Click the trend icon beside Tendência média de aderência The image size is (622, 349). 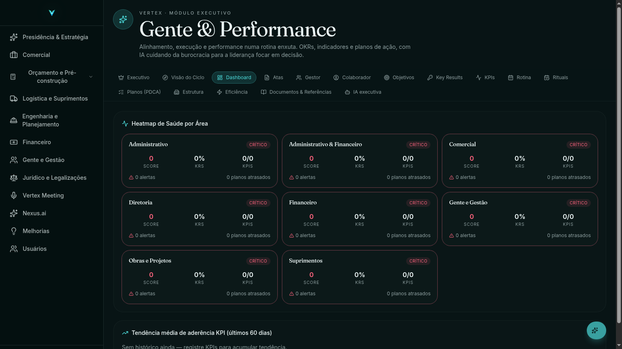125,333
